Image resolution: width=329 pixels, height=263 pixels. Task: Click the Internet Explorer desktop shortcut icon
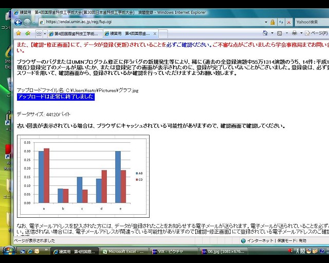[x=8, y=57]
